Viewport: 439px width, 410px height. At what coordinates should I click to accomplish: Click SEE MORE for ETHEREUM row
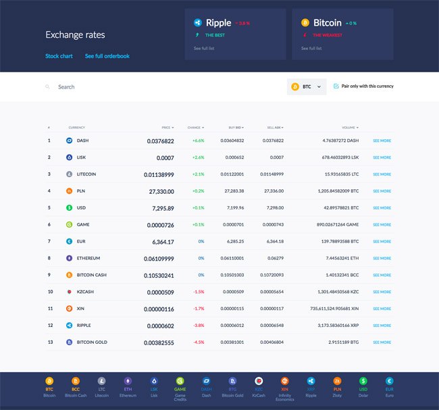coord(382,258)
